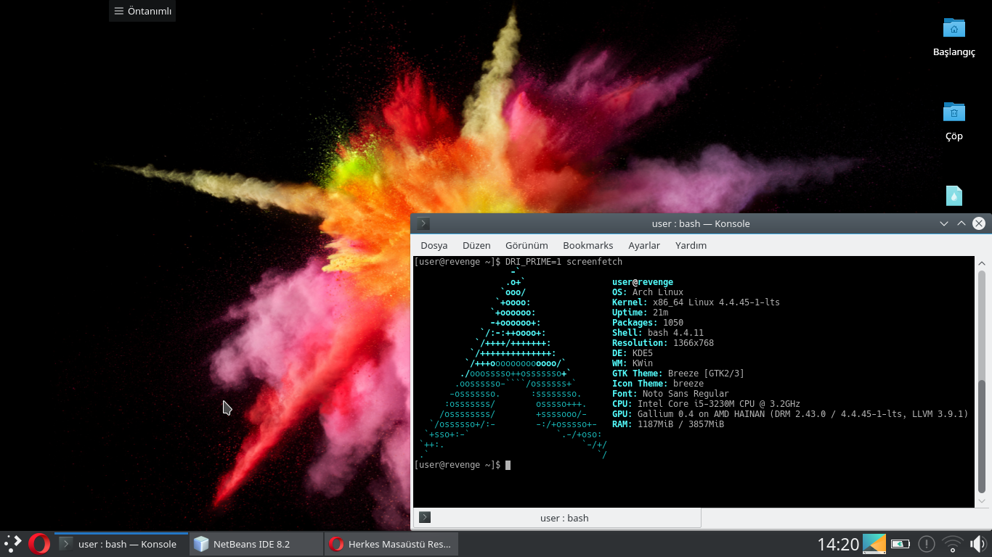
Task: Click the Konsole icon in the taskbar entry
Action: point(66,544)
